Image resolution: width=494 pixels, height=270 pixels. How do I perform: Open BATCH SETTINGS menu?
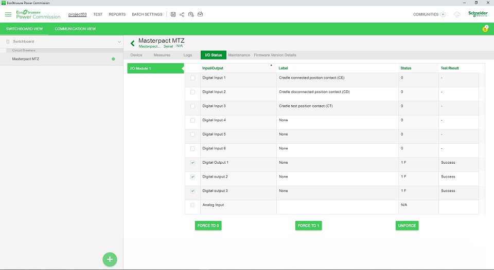pos(147,14)
